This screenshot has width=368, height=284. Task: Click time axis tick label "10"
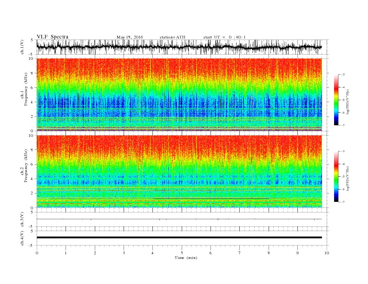coord(327,253)
